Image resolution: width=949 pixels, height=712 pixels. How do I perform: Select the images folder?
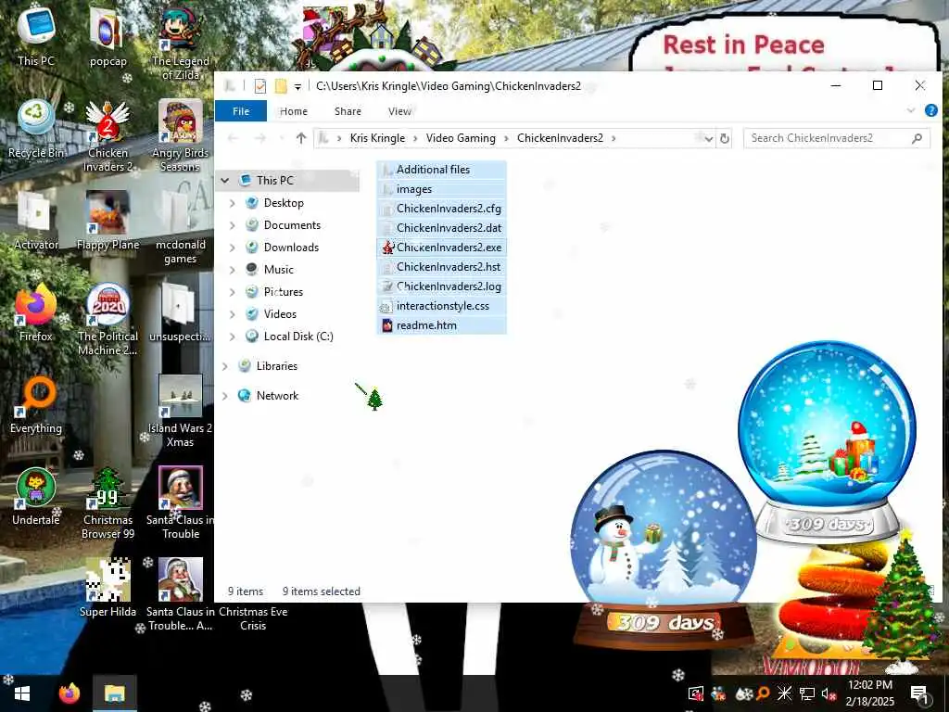pos(441,189)
